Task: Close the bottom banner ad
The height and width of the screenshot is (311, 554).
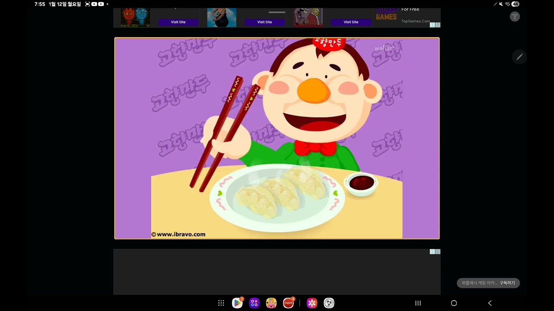Action: [x=438, y=252]
